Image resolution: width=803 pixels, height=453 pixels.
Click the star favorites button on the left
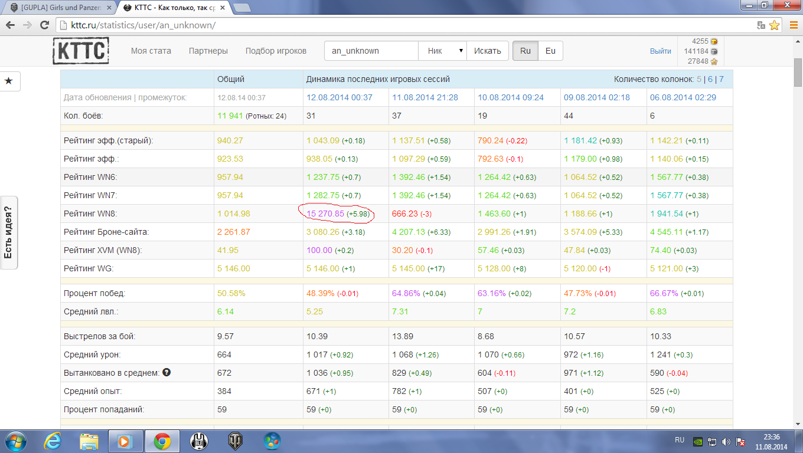pos(9,81)
